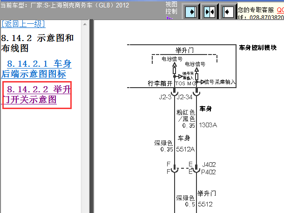Click the vertical splitter between the panels
The height and width of the screenshot is (213, 284).
(91, 116)
